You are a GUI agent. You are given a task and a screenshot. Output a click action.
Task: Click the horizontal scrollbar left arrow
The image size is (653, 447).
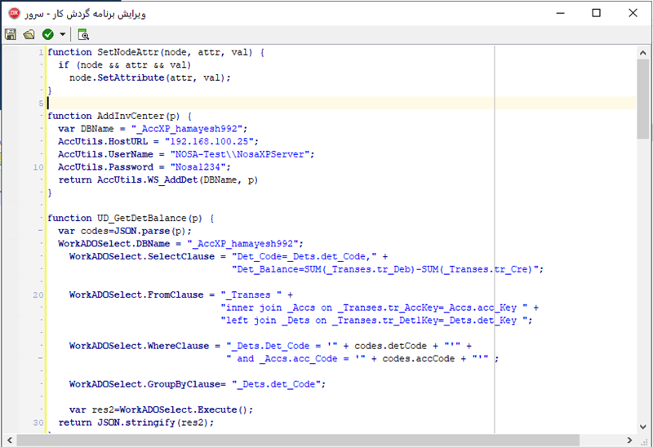pyautogui.click(x=10, y=440)
